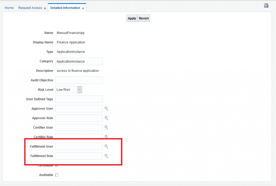Click the Category input field

(x=79, y=61)
